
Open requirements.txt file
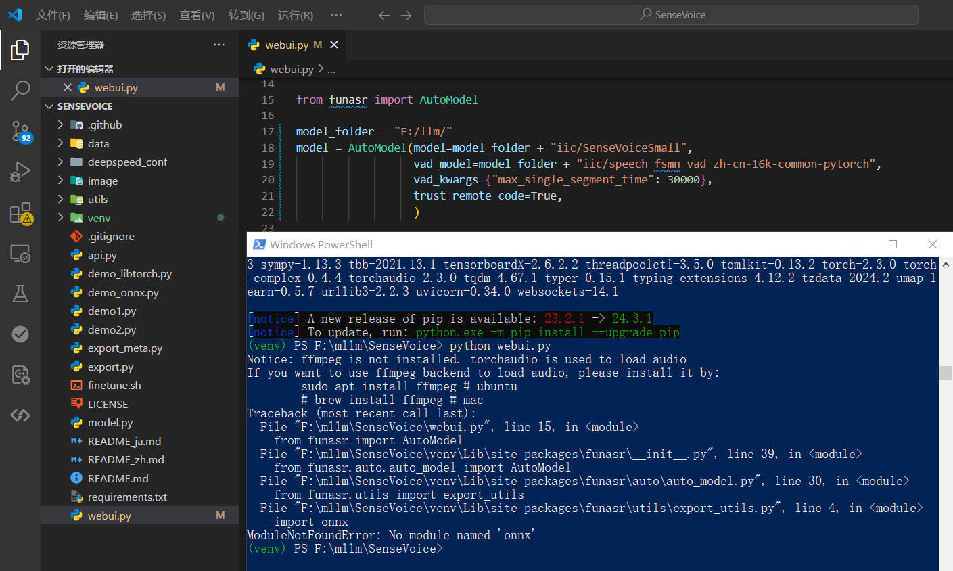point(139,497)
